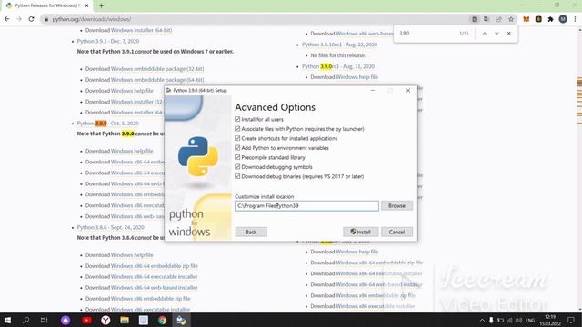582x327 pixels.
Task: Click Cancel in the setup dialog
Action: tap(396, 232)
